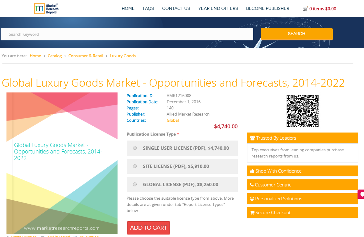
Task: Open the CONTACT US menu item
Action: pos(176,8)
